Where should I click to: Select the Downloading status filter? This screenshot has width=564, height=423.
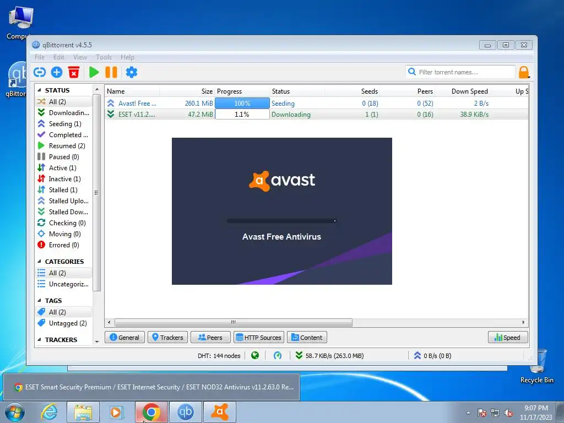pos(64,112)
